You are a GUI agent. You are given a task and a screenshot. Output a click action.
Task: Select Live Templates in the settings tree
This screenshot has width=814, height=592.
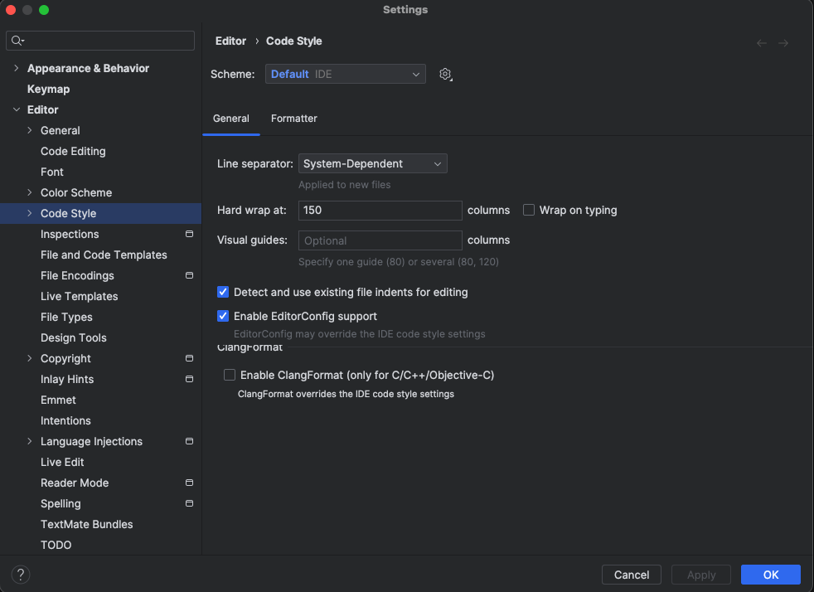(x=80, y=296)
